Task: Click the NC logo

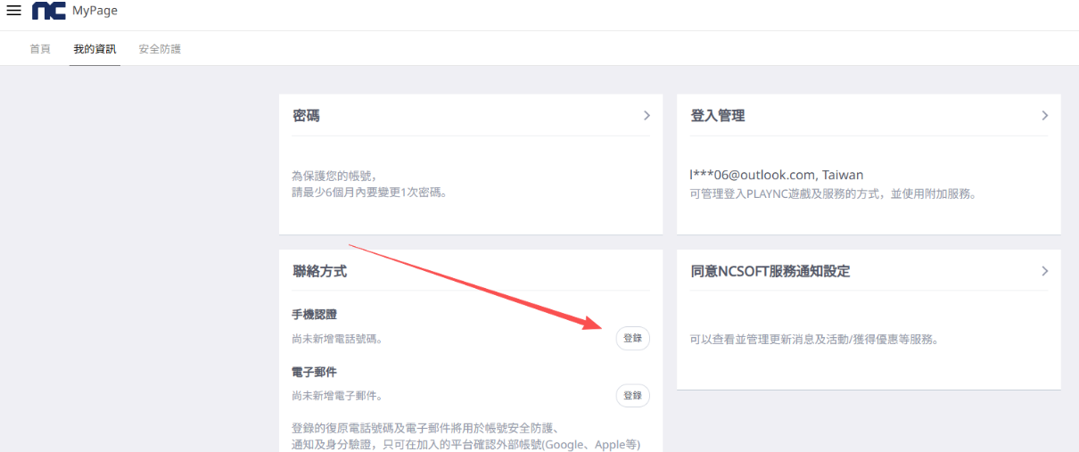Action: 48,11
